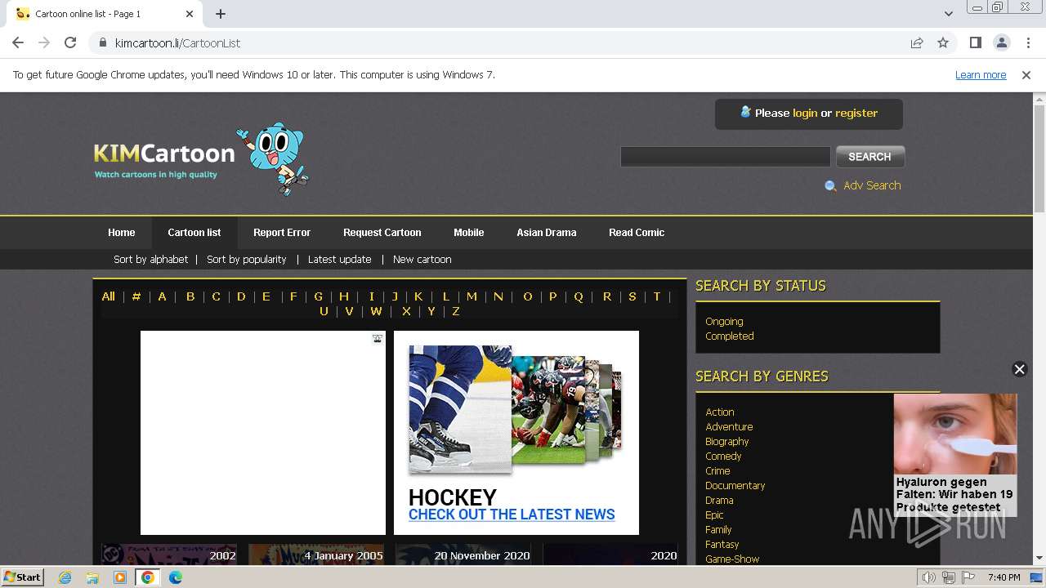Click the Hyaluron face ad thumbnail

tap(955, 434)
